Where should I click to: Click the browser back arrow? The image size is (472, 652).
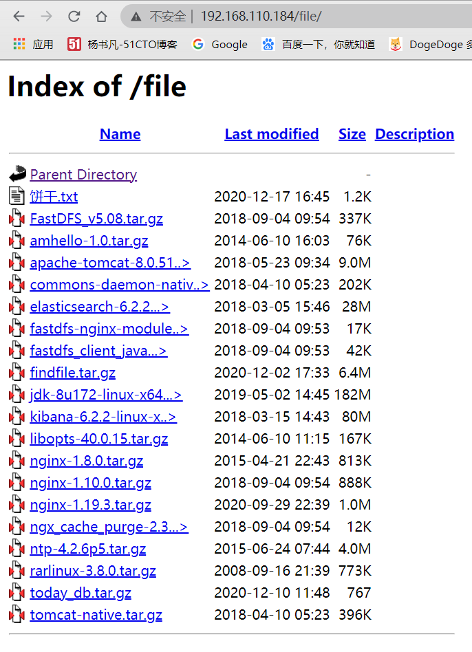click(19, 17)
